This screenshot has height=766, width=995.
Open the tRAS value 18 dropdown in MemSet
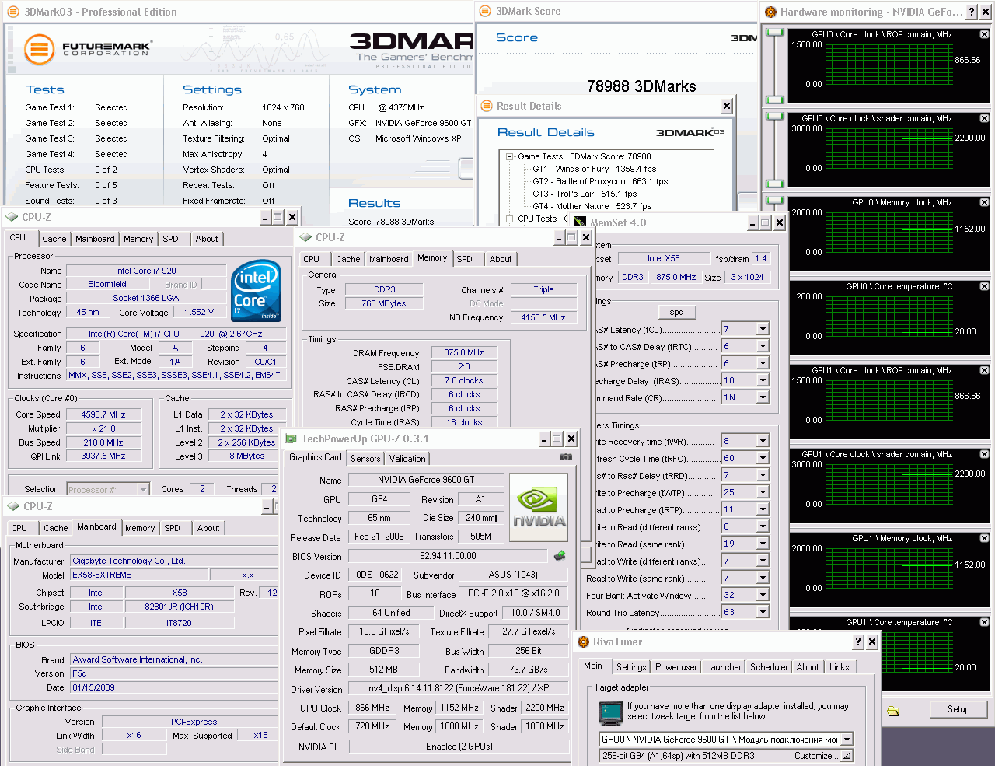click(763, 380)
